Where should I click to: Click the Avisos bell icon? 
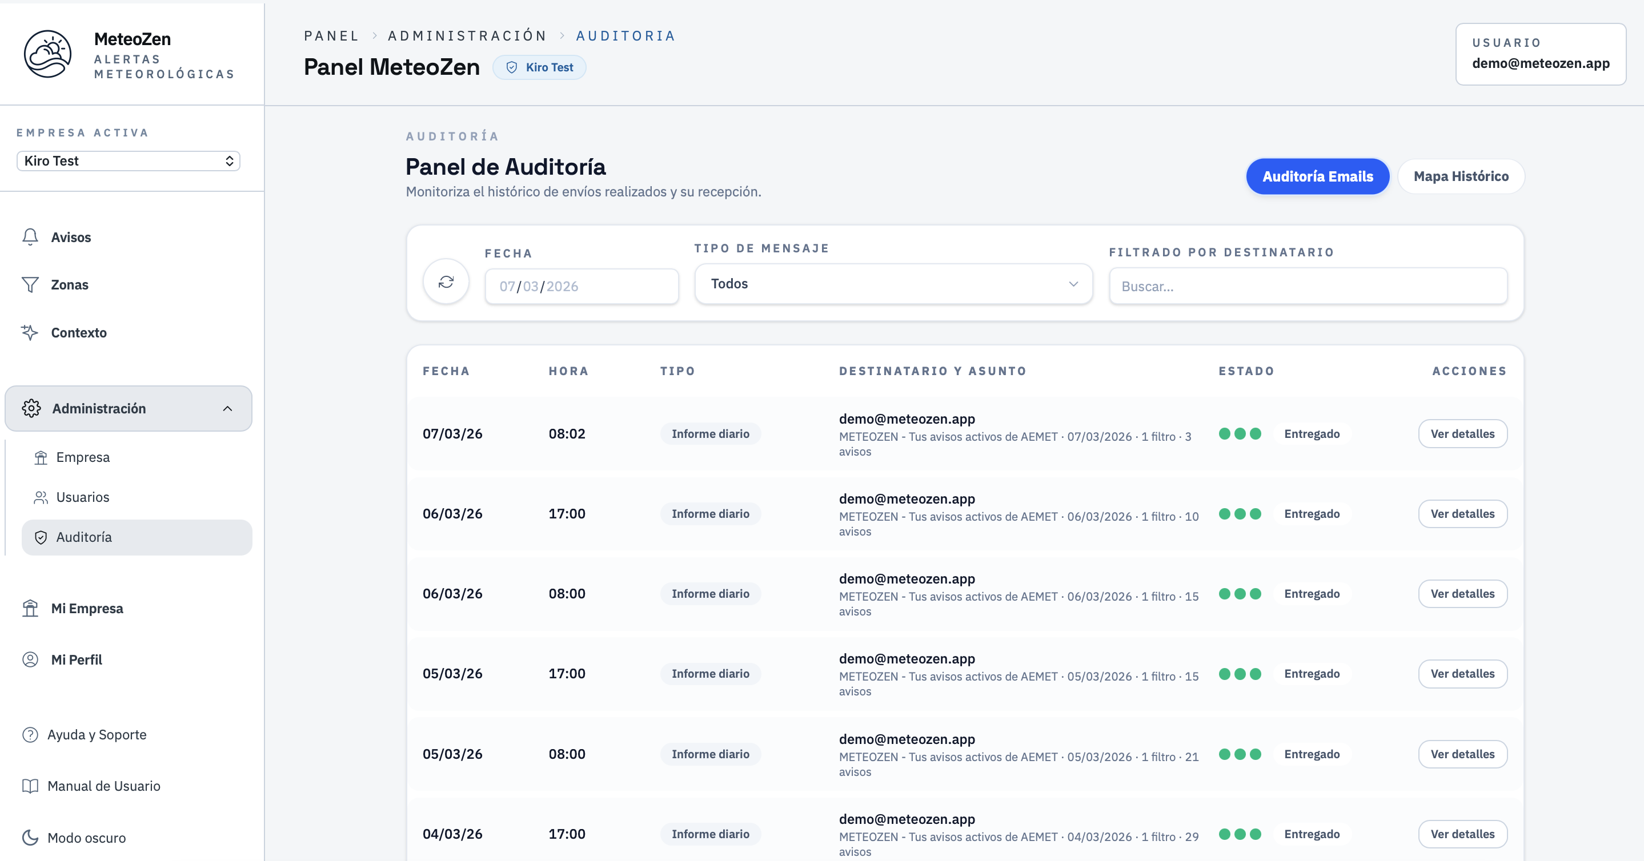pos(30,238)
